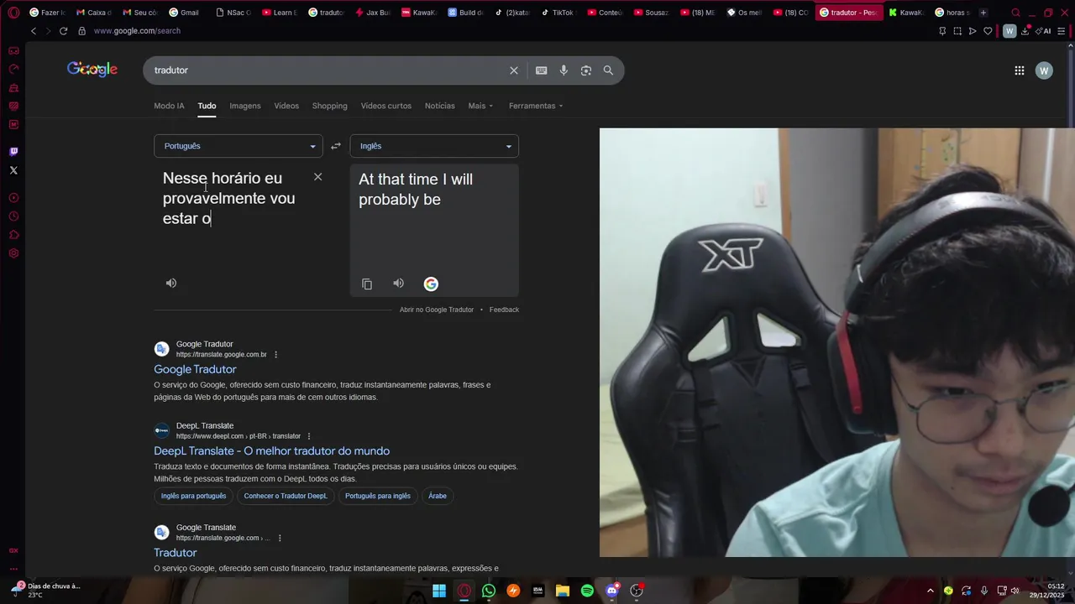Switch to the Vídeos tab
The image size is (1075, 604).
286,106
